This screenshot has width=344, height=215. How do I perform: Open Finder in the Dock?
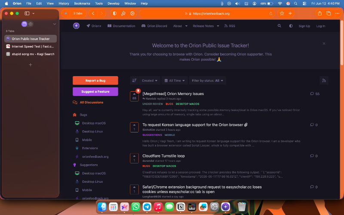(102, 207)
